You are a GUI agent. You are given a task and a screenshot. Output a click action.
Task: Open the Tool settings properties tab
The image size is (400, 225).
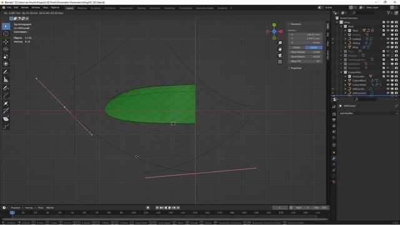[x=334, y=107]
